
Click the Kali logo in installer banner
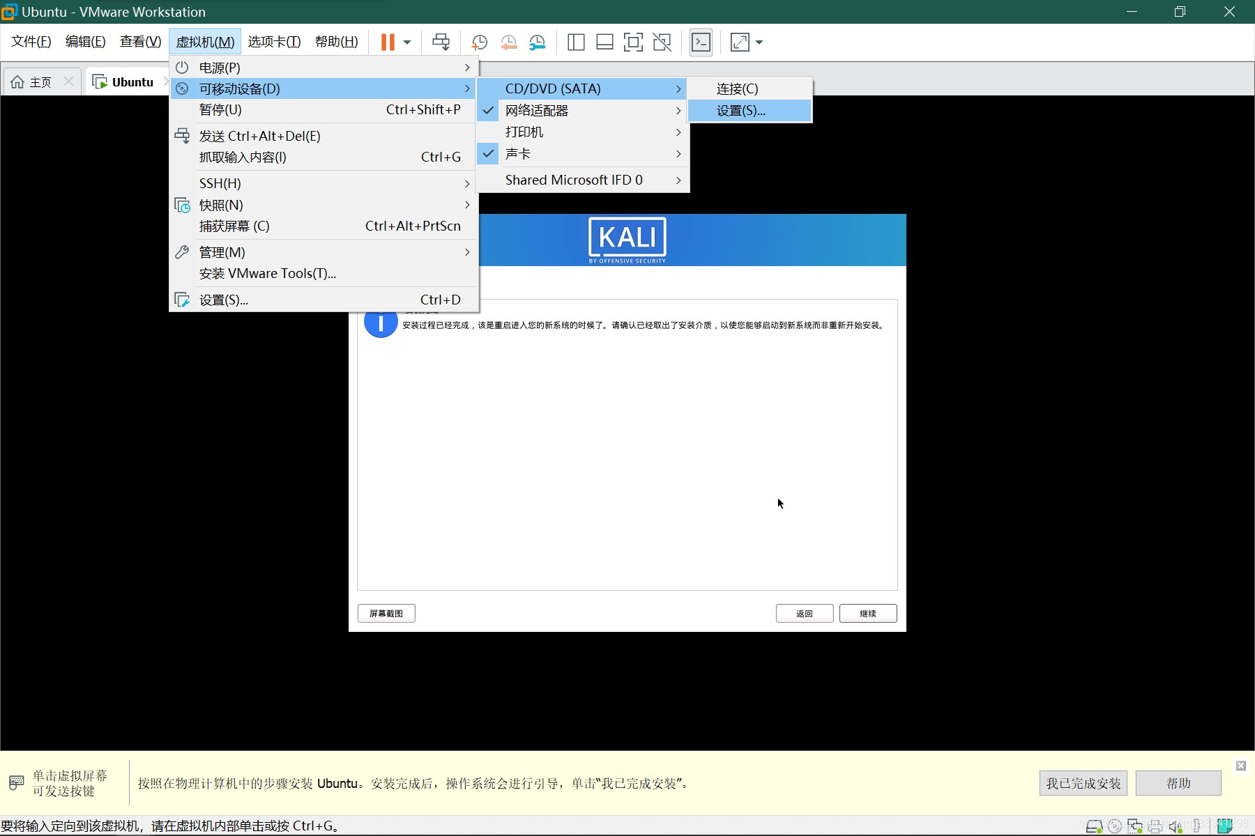627,240
